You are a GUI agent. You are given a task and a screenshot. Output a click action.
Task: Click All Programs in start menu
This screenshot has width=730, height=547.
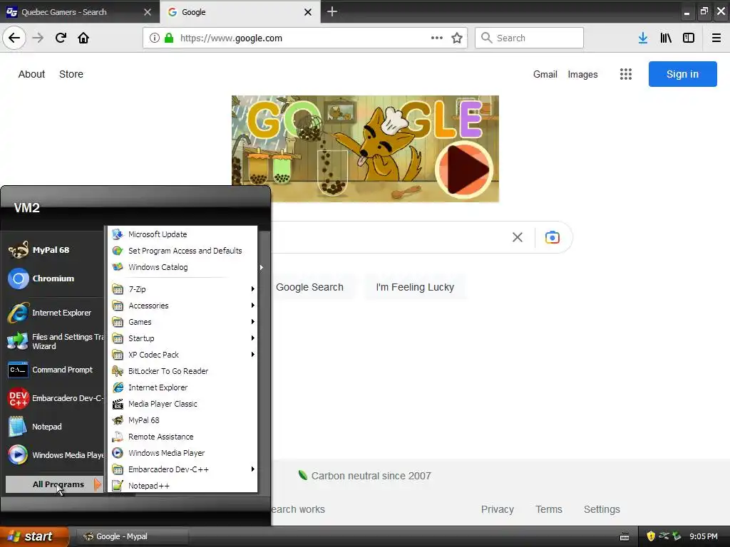point(54,484)
